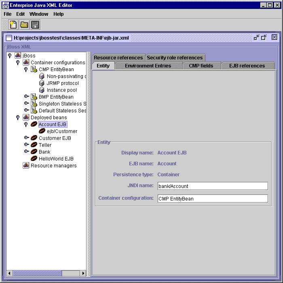Open the Window menu
The width and height of the screenshot is (283, 283).
click(x=39, y=14)
